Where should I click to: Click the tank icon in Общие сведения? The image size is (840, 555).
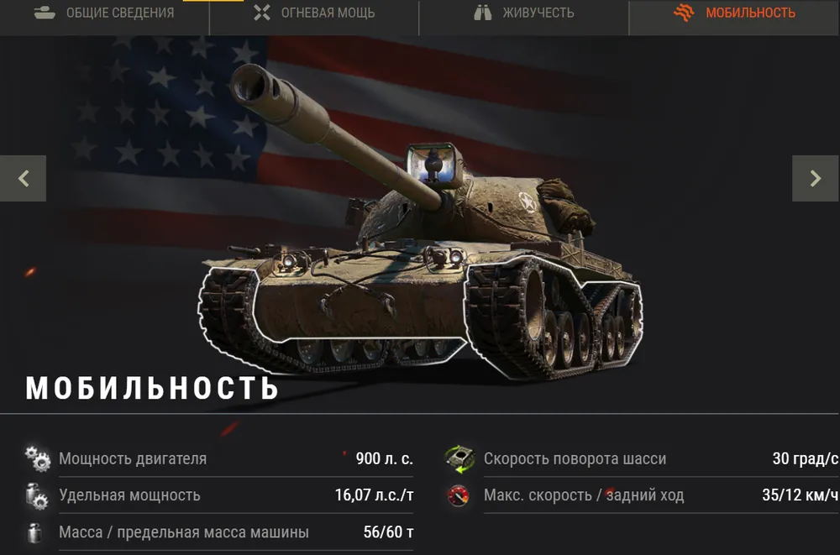45,13
